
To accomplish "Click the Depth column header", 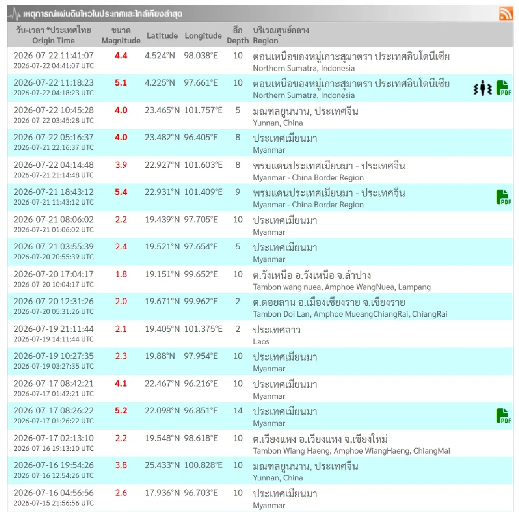I will [238, 35].
